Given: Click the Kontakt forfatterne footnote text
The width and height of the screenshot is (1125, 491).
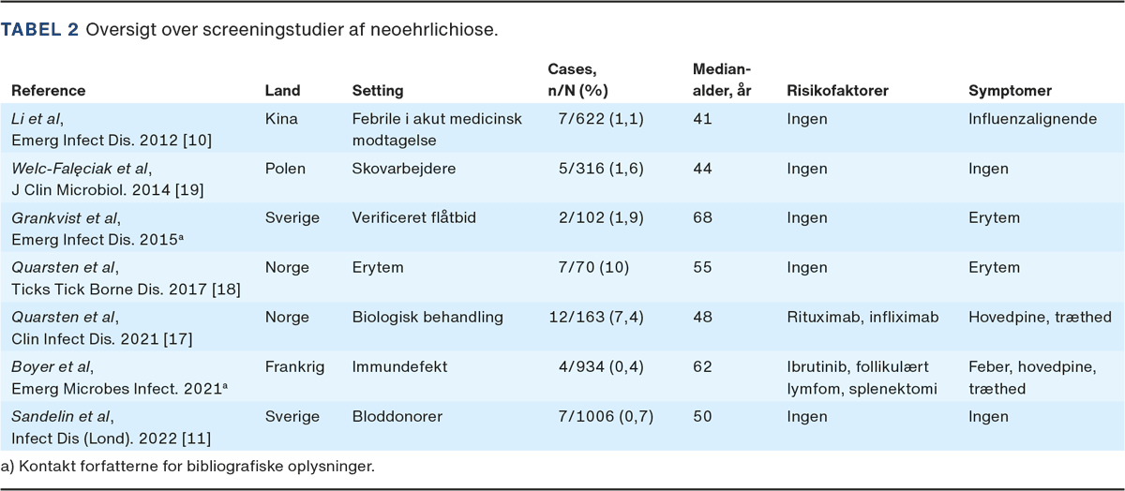Looking at the screenshot, I should [x=187, y=466].
